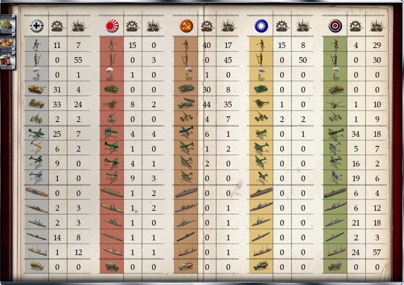Viewport: 404px width, 285px height.
Task: Click the explosion losses icon in Soviet column
Action: [228, 26]
